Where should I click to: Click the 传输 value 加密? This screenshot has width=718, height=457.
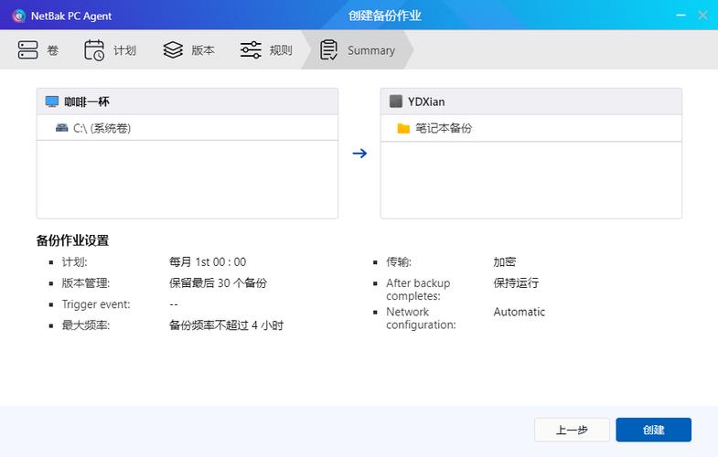(x=505, y=261)
